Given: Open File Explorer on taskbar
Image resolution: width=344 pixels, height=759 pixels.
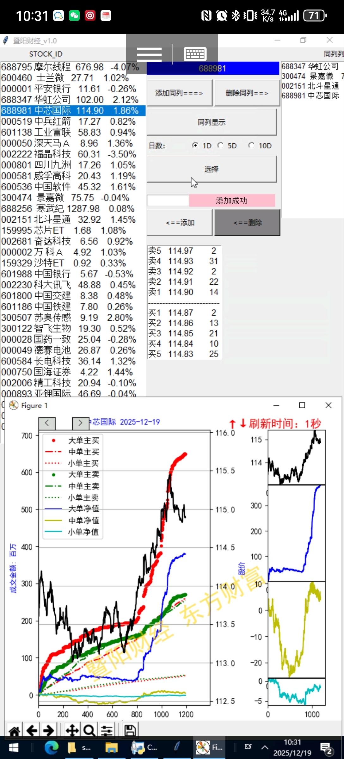Looking at the screenshot, I should click(111, 748).
